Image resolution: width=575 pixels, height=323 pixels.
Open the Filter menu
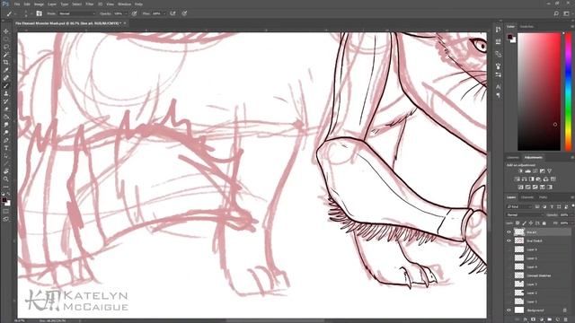click(90, 4)
